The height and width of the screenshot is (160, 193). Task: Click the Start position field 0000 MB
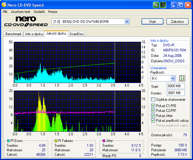coord(176,86)
